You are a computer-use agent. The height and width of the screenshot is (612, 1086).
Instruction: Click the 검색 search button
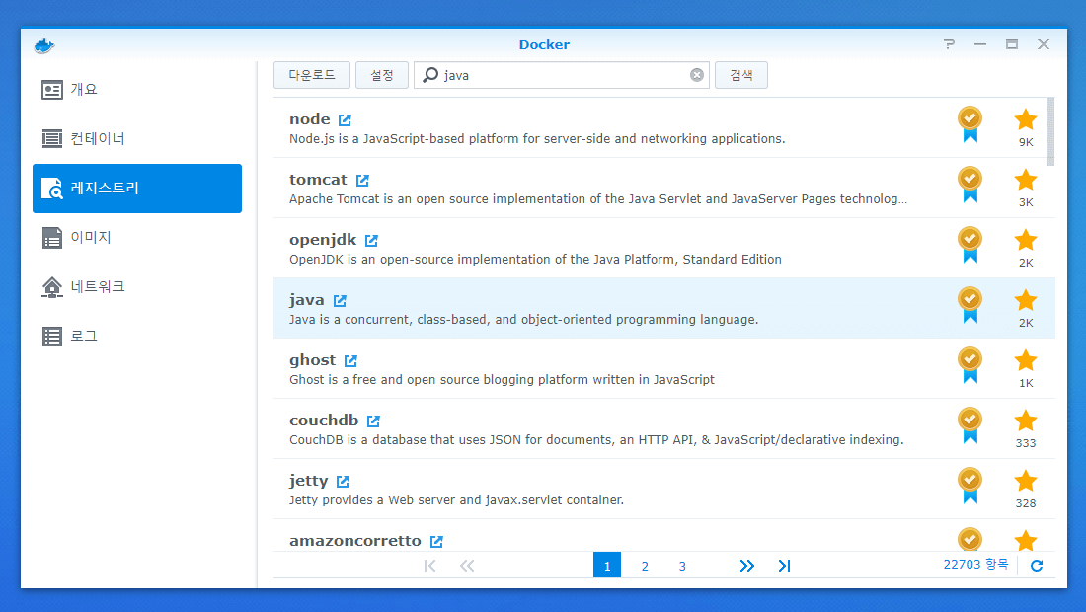point(741,75)
